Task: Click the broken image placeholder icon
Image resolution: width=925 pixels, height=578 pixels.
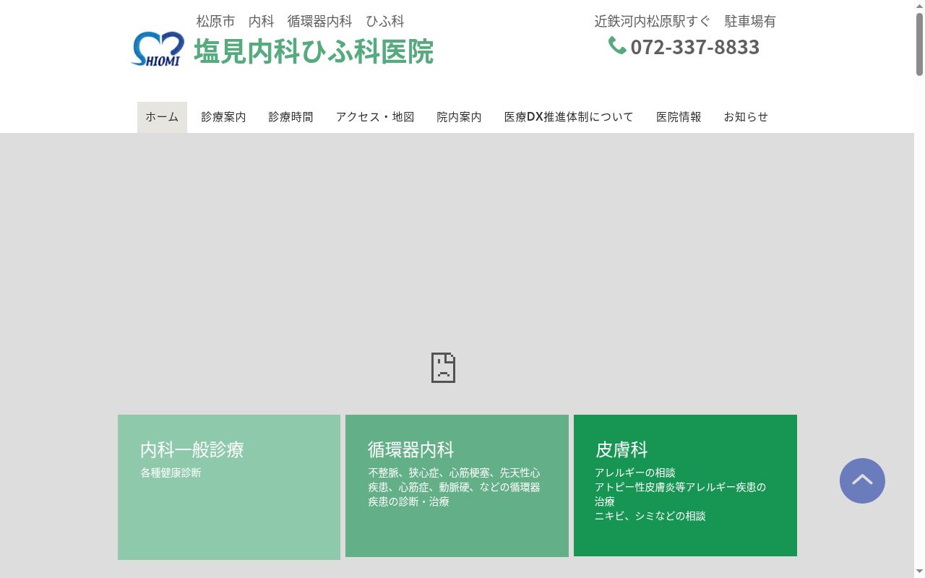Action: pos(443,368)
